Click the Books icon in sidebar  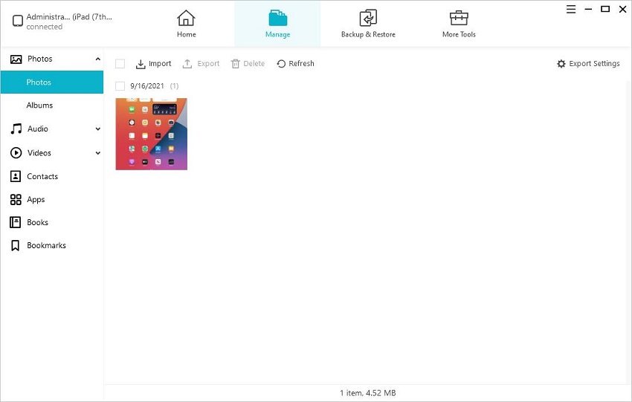tap(16, 222)
